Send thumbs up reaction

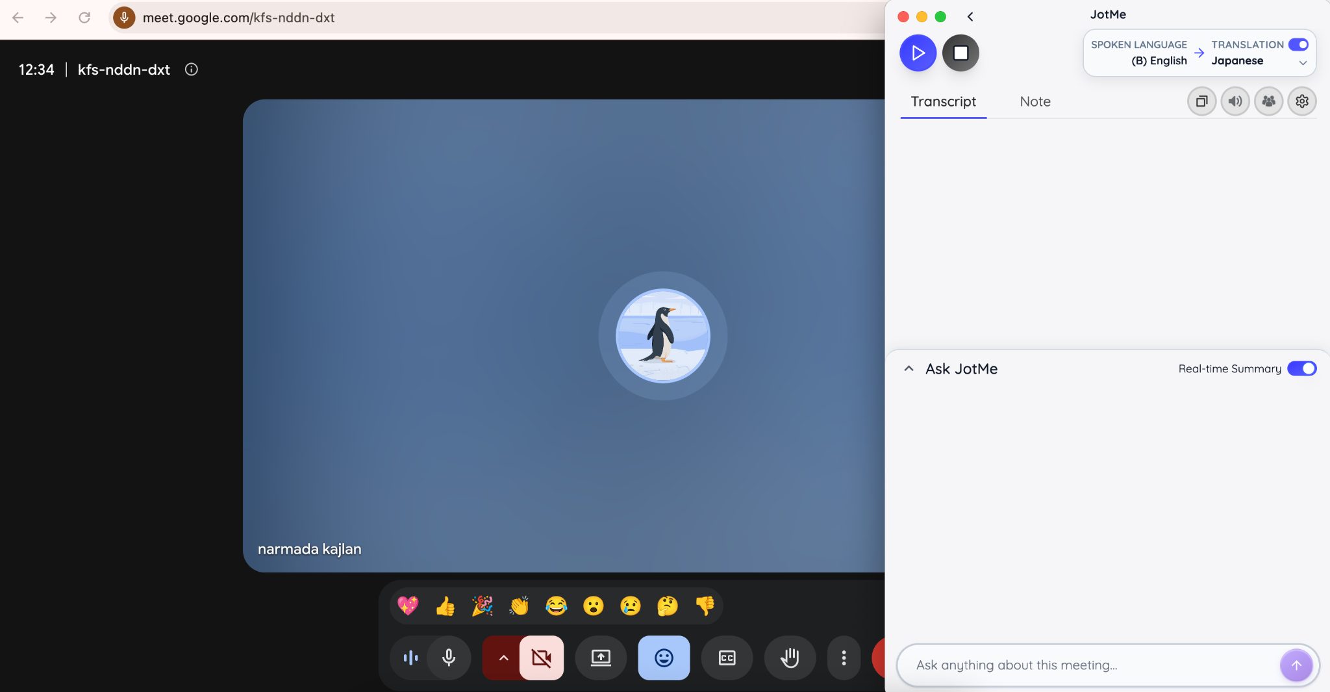[445, 606]
